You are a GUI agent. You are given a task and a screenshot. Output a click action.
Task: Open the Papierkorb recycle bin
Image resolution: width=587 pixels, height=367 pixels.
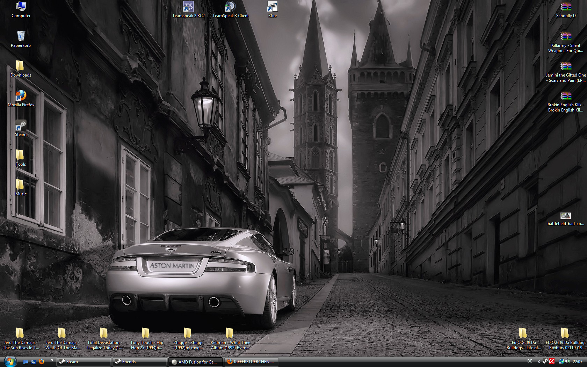click(x=21, y=39)
